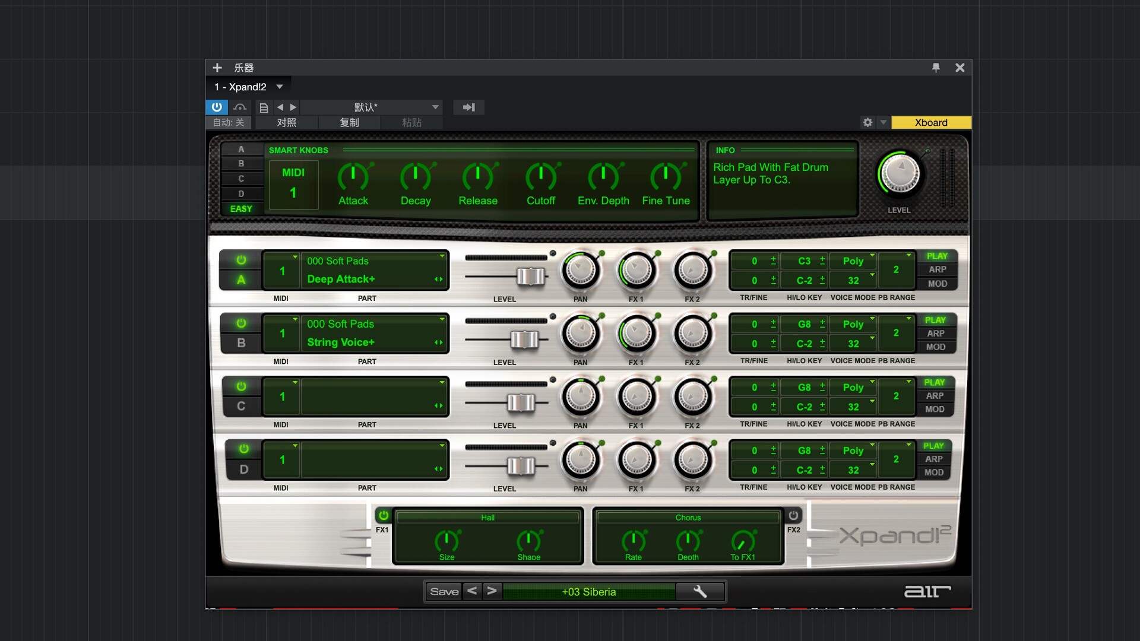
Task: Click the wrench settings icon in the bottom bar
Action: coord(700,592)
